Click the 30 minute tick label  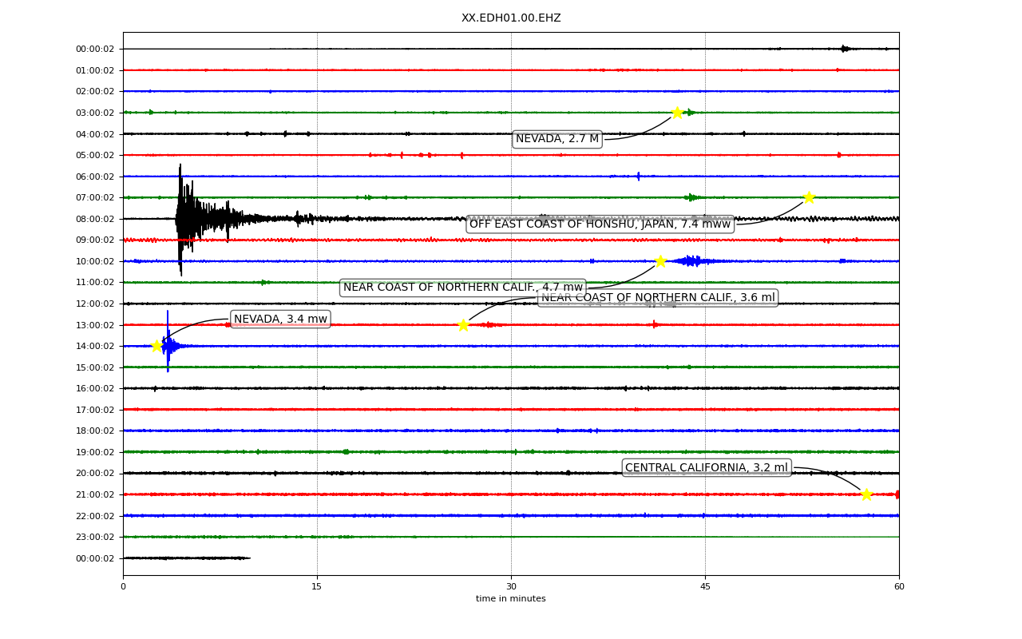tap(511, 587)
